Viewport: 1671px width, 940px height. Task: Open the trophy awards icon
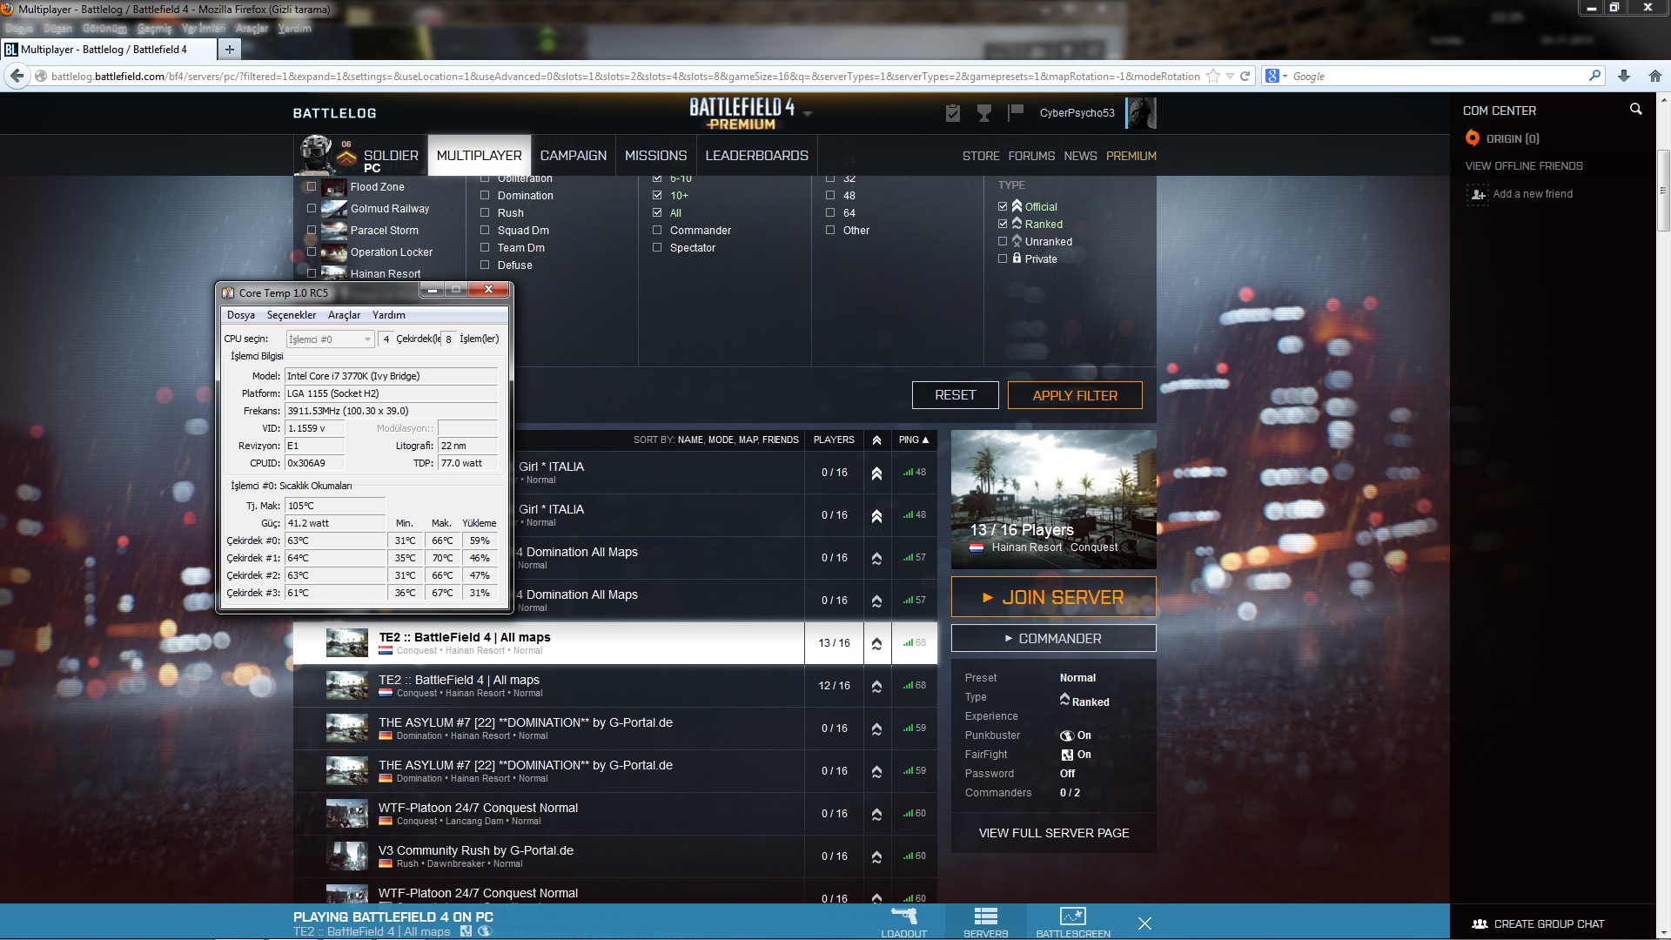[x=984, y=113]
